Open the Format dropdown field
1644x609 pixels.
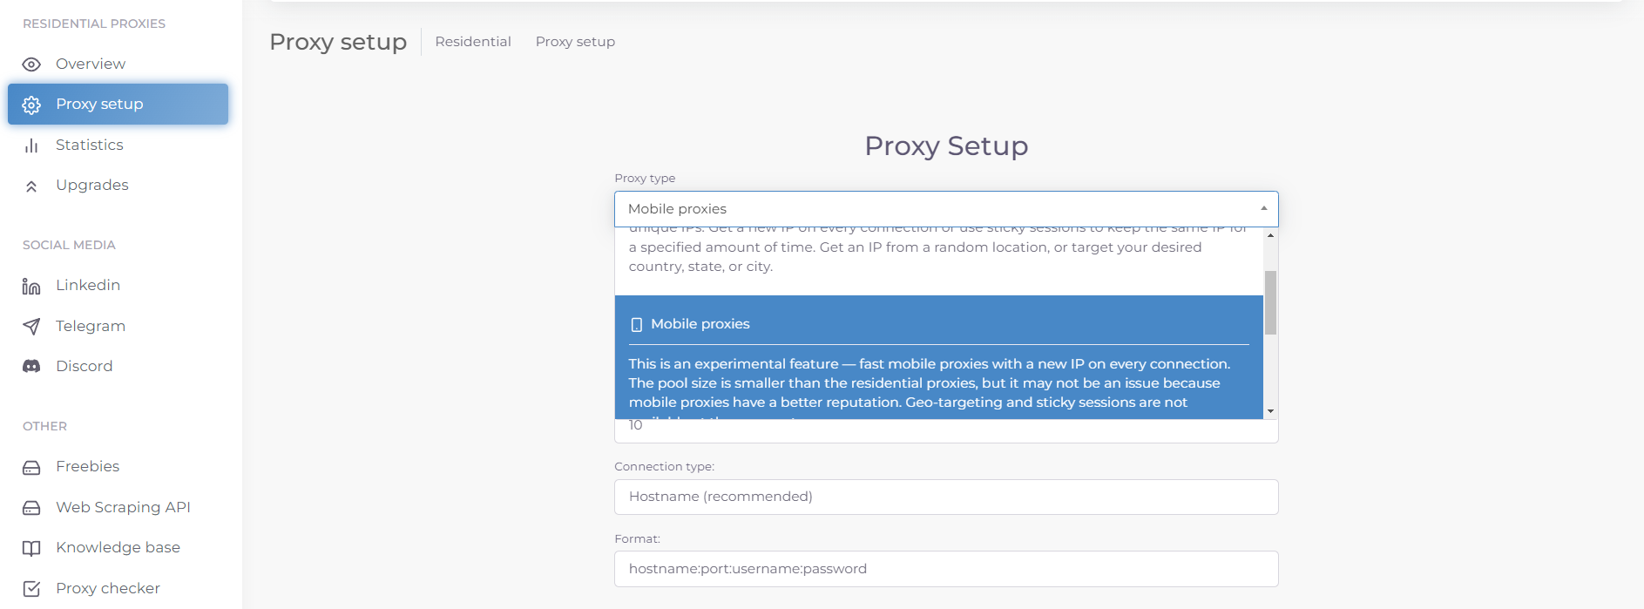click(946, 569)
